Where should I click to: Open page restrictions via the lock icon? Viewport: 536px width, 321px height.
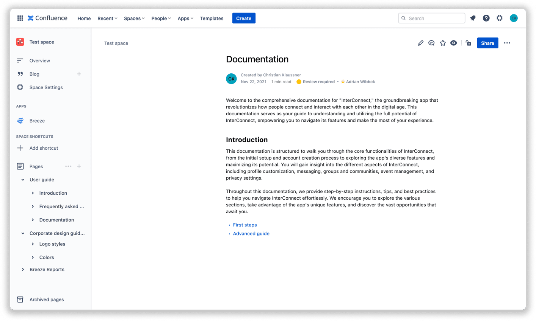468,43
